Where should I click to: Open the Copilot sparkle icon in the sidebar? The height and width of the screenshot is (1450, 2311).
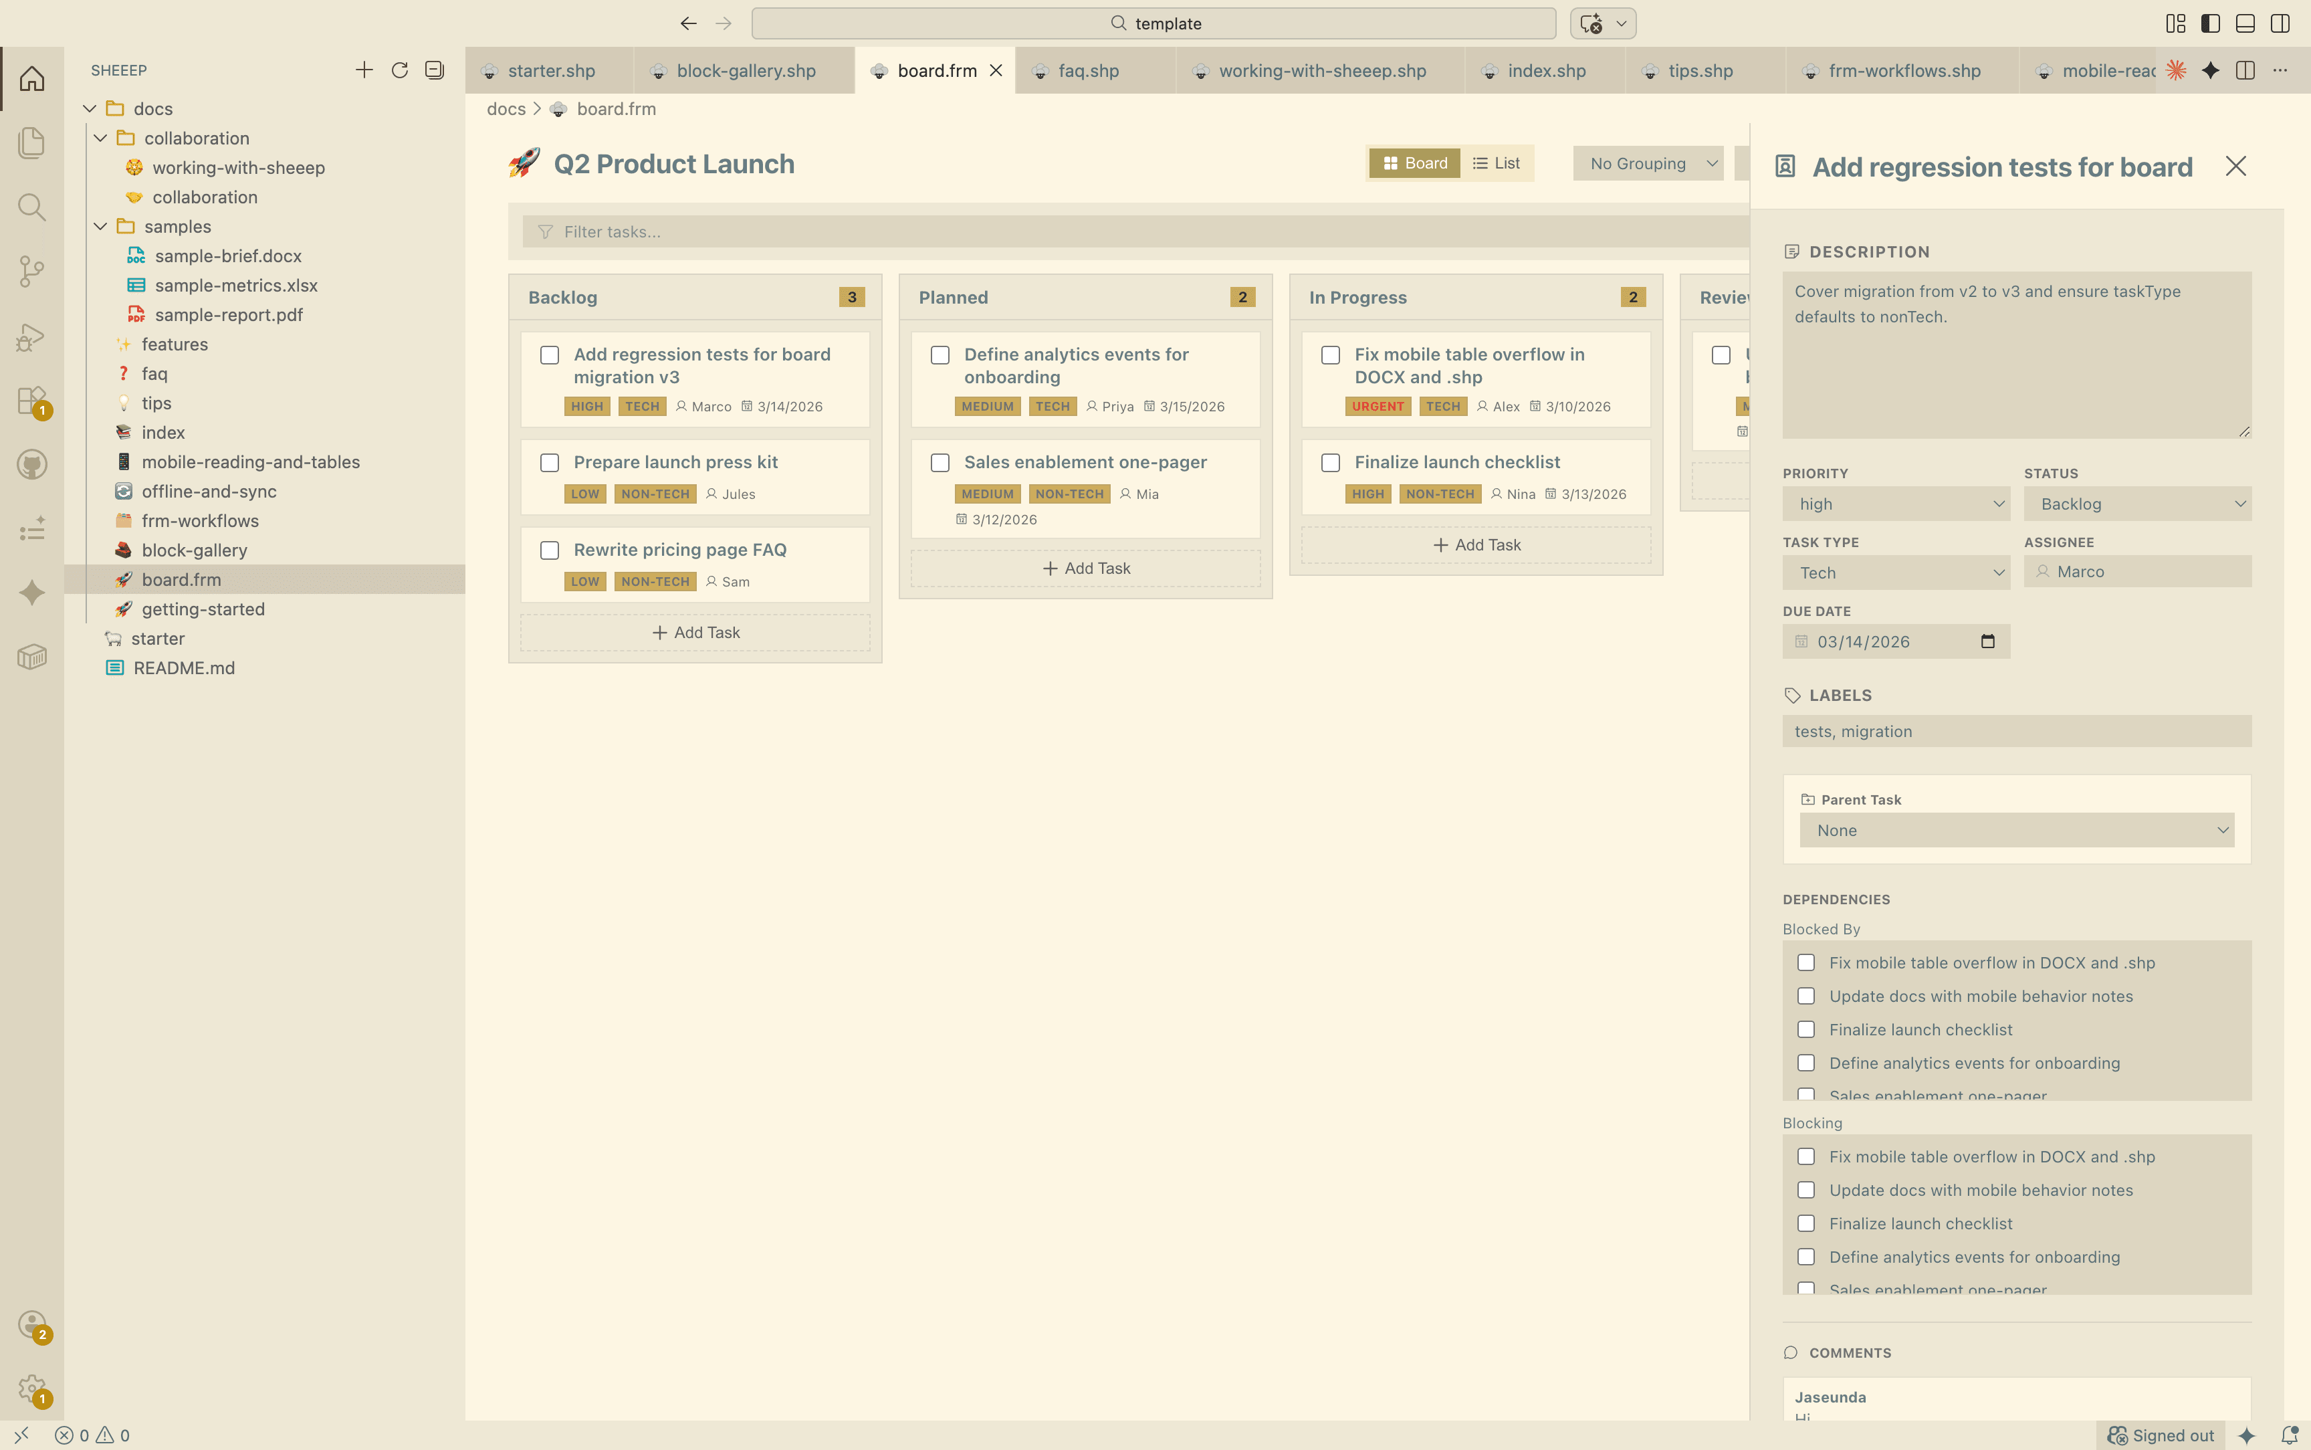click(x=31, y=593)
